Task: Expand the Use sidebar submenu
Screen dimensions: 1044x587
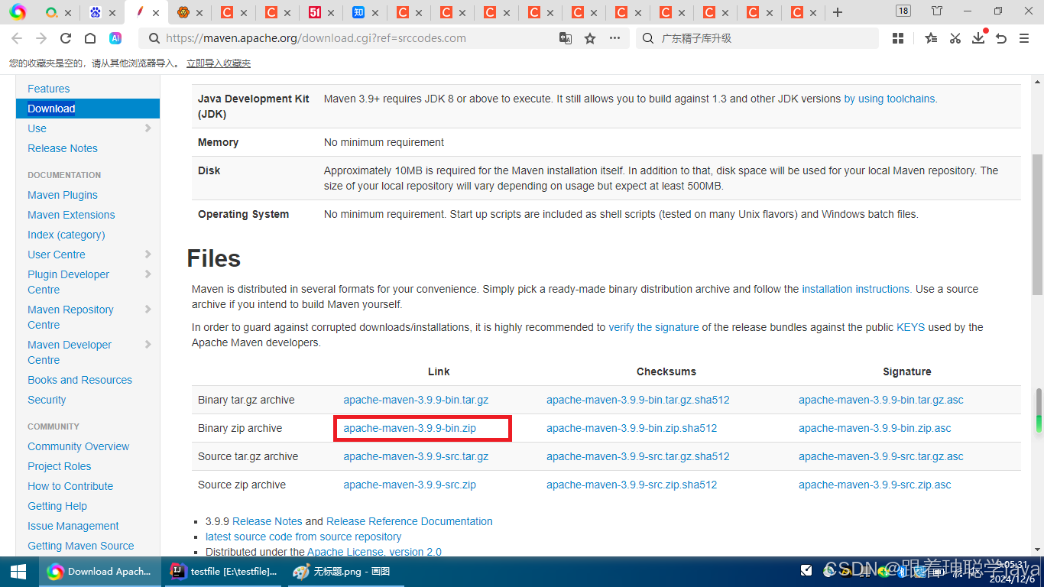Action: (148, 128)
